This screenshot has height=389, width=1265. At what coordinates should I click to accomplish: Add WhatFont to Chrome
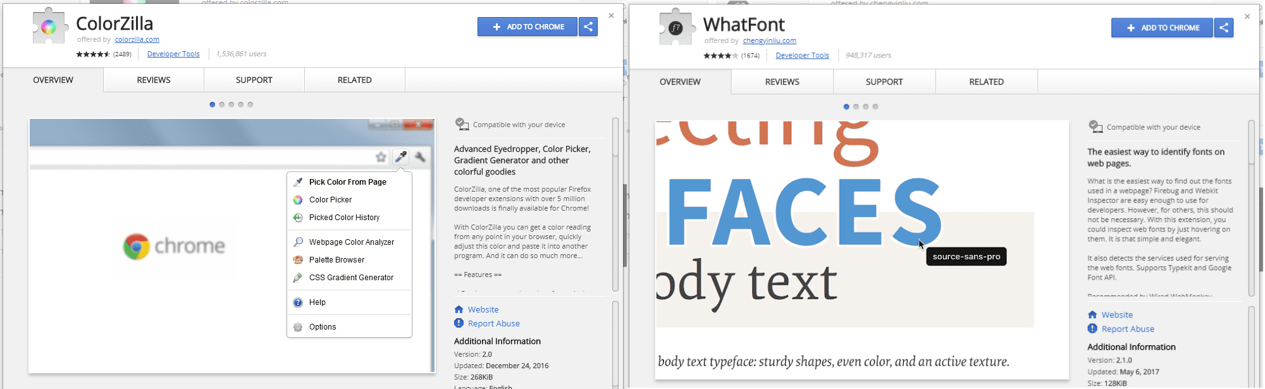1162,28
